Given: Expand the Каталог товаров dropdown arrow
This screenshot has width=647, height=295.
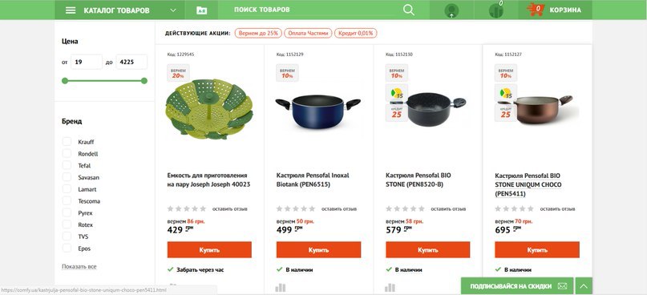Looking at the screenshot, I should click(173, 10).
